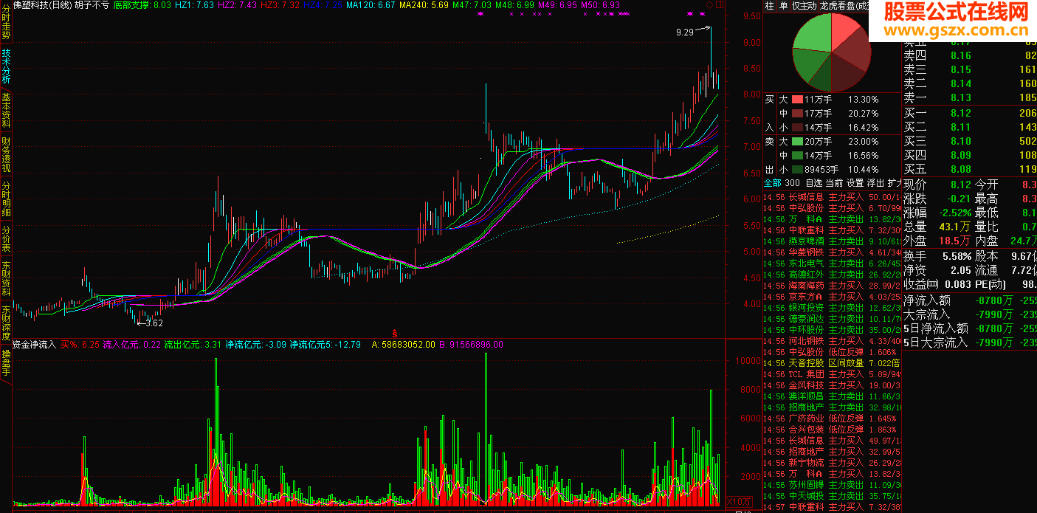Open the 华菱钢铁 主力买入 alert row

pyautogui.click(x=832, y=252)
